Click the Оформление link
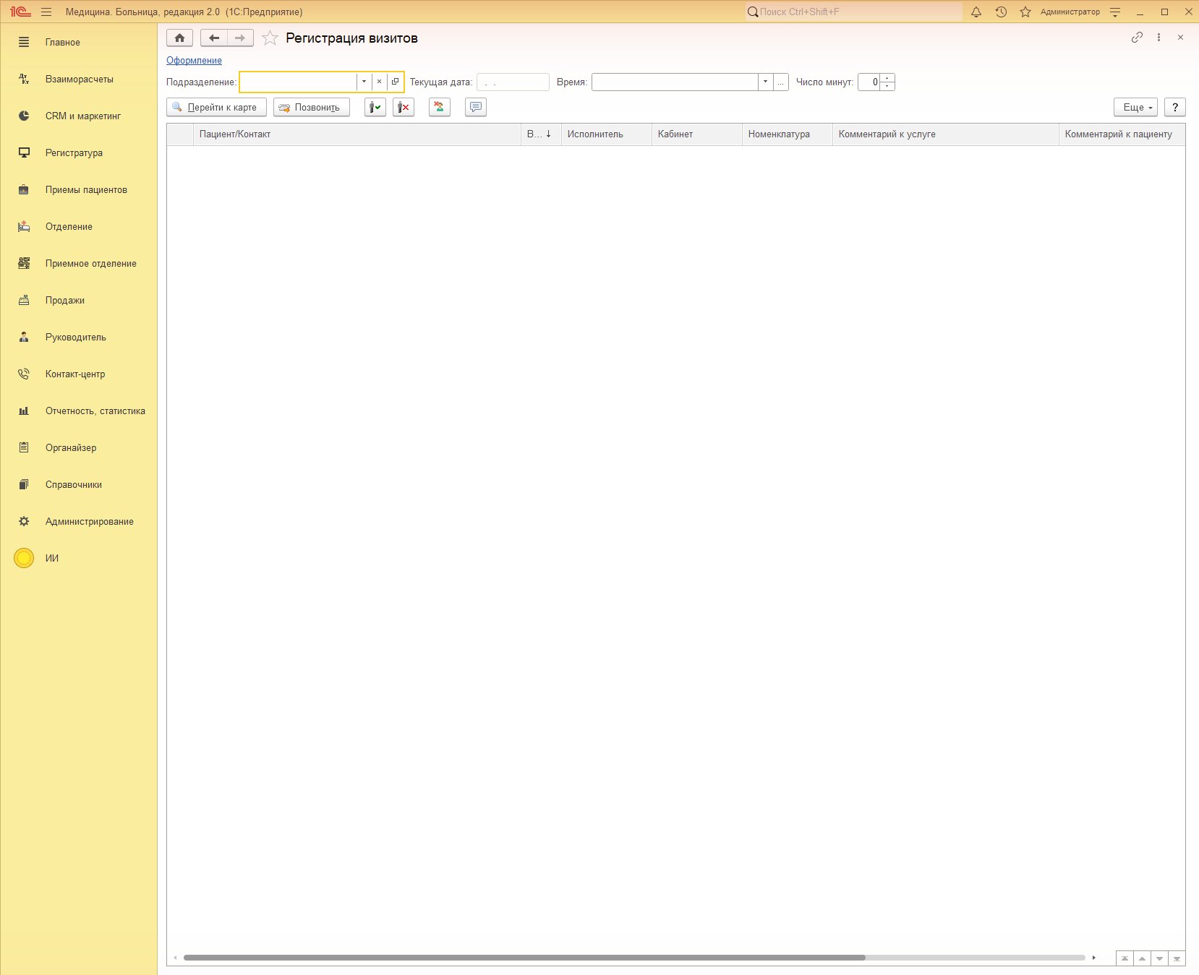Image resolution: width=1199 pixels, height=975 pixels. pos(194,61)
